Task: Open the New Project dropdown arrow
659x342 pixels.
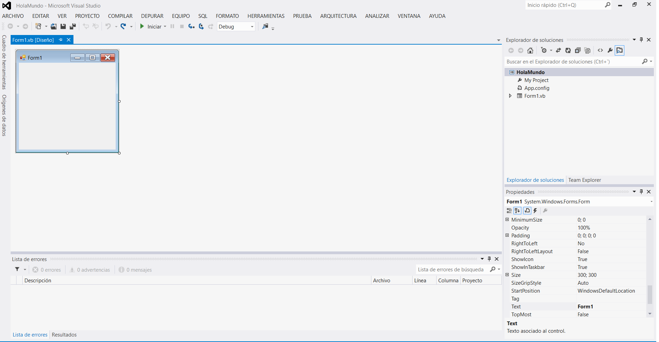Action: tap(46, 26)
